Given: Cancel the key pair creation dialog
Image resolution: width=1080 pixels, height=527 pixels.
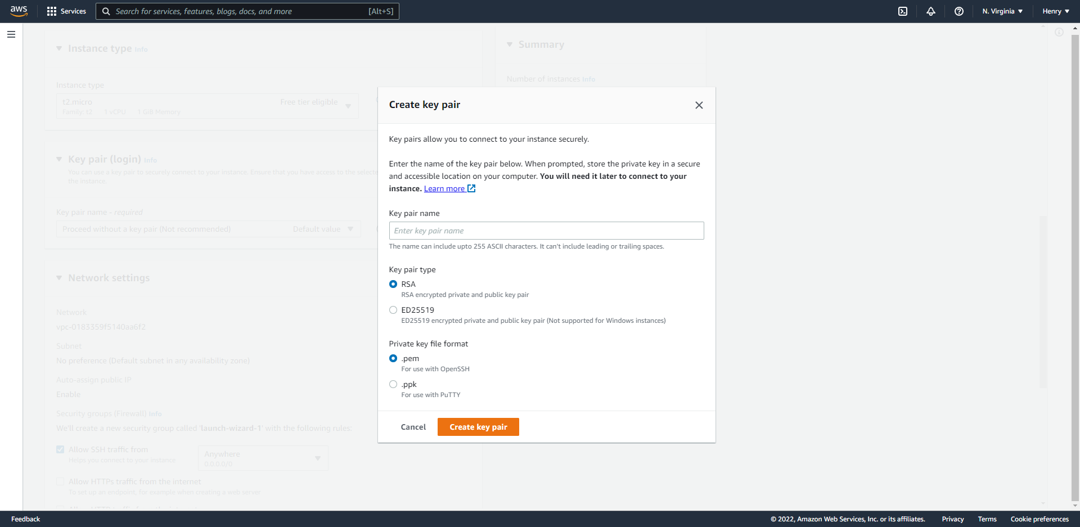Looking at the screenshot, I should (x=413, y=426).
